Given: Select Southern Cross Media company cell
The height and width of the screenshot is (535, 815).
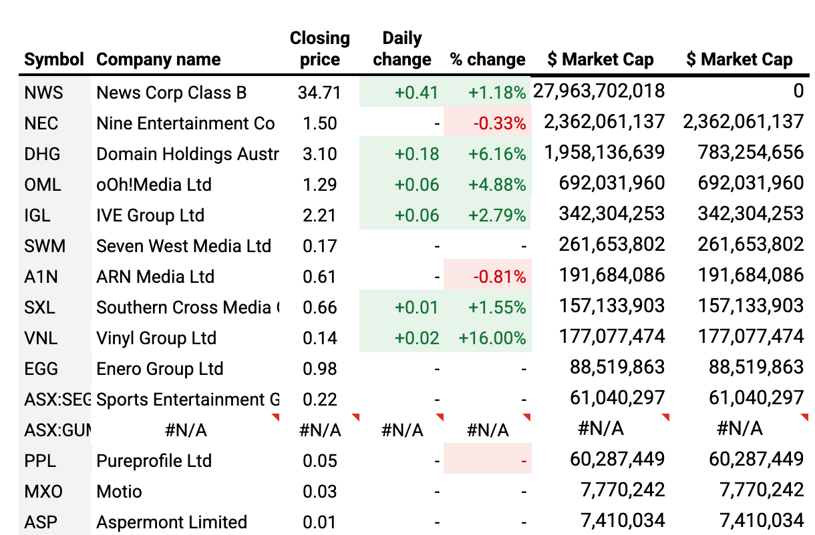Looking at the screenshot, I should click(186, 307).
